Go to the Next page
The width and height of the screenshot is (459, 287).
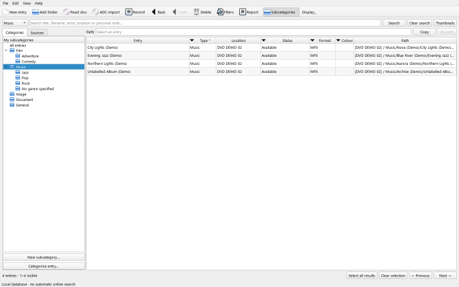(x=445, y=276)
